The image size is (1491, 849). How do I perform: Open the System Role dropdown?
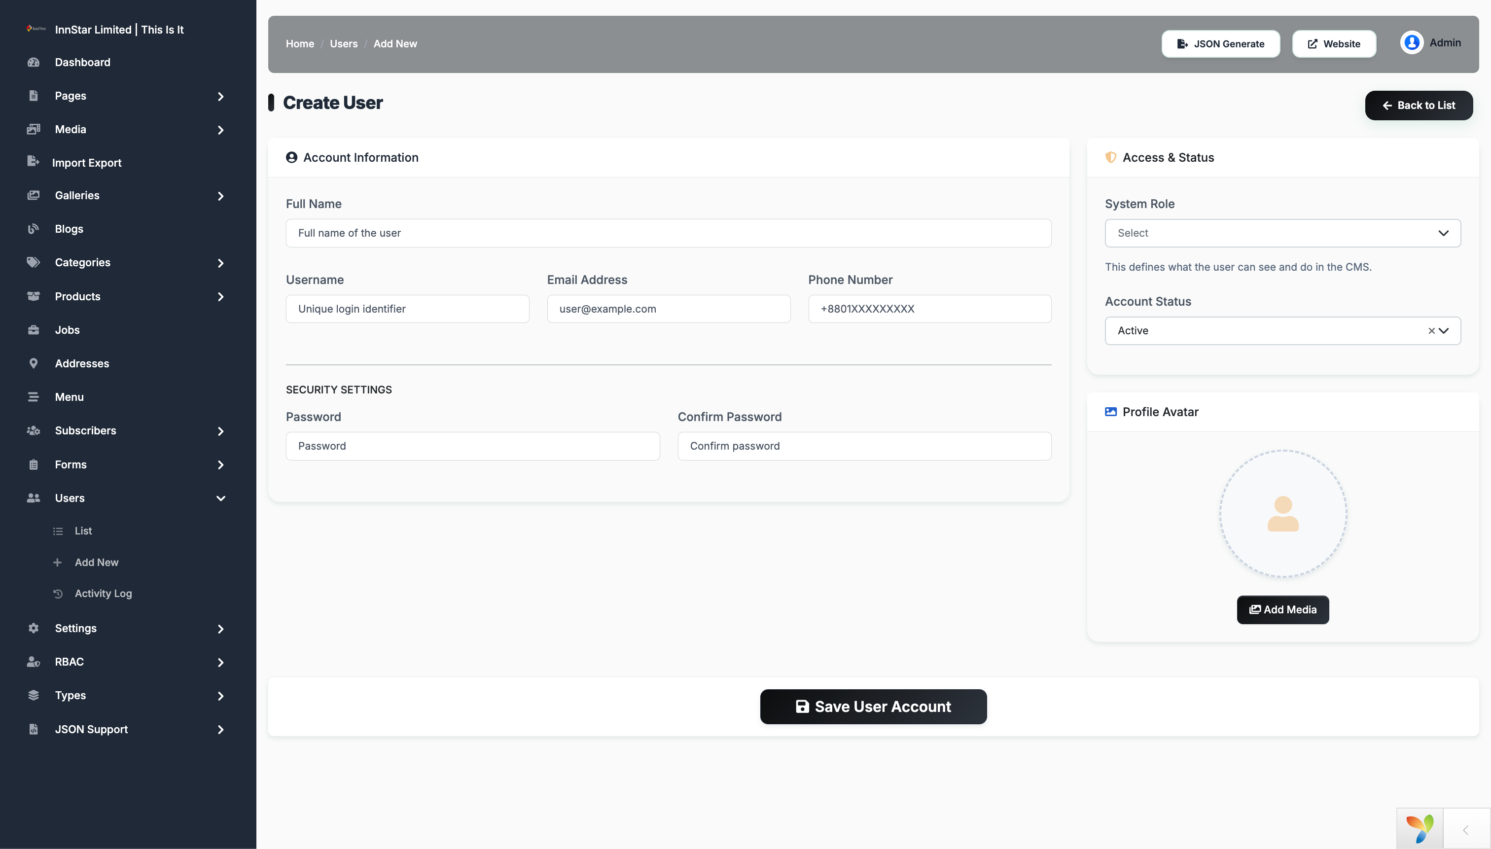(x=1283, y=233)
